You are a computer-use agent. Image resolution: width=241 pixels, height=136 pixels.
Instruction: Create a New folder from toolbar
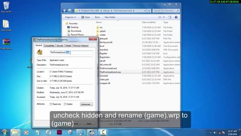click(x=110, y=17)
